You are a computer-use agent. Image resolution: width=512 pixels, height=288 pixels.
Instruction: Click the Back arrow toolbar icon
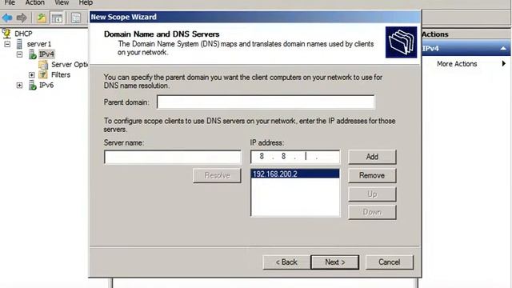[x=7, y=18]
